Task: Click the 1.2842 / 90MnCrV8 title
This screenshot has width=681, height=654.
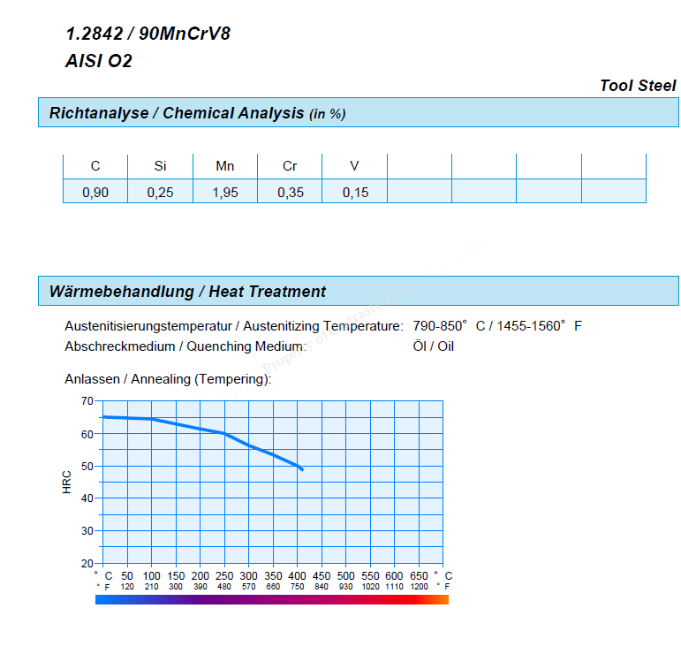Action: pyautogui.click(x=148, y=34)
